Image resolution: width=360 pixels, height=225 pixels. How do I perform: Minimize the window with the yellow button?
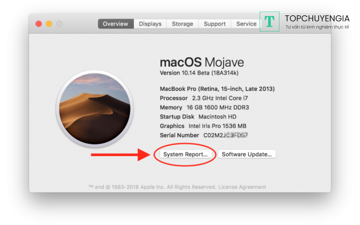(49, 24)
